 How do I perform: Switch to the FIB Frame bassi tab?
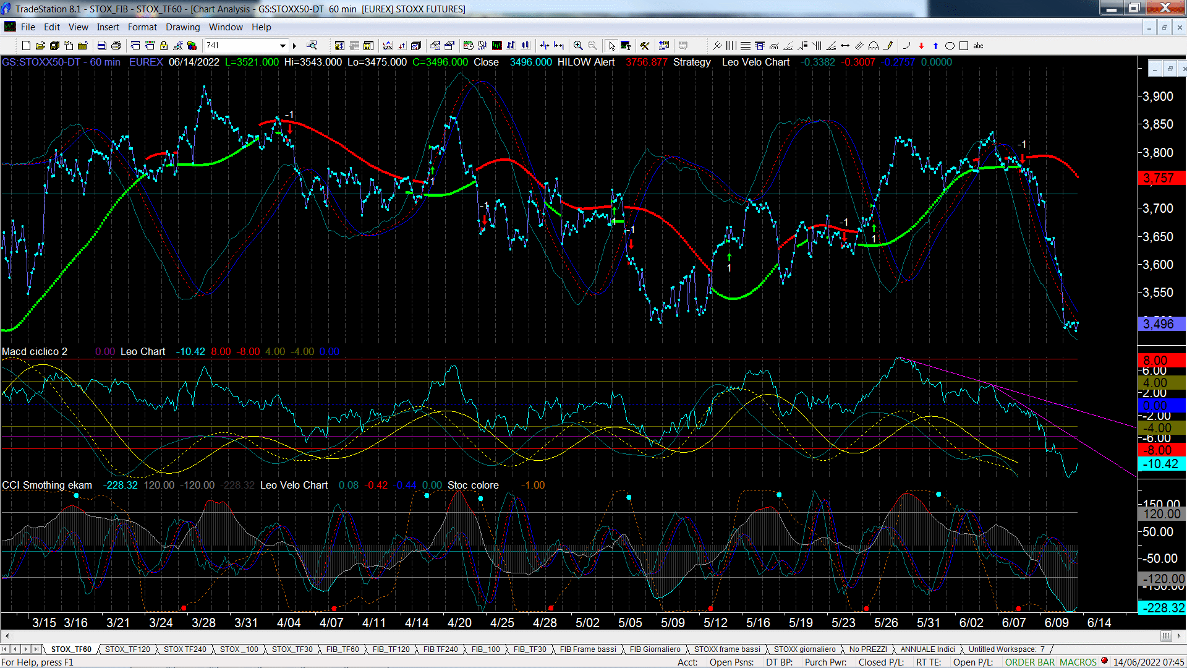[x=588, y=649]
